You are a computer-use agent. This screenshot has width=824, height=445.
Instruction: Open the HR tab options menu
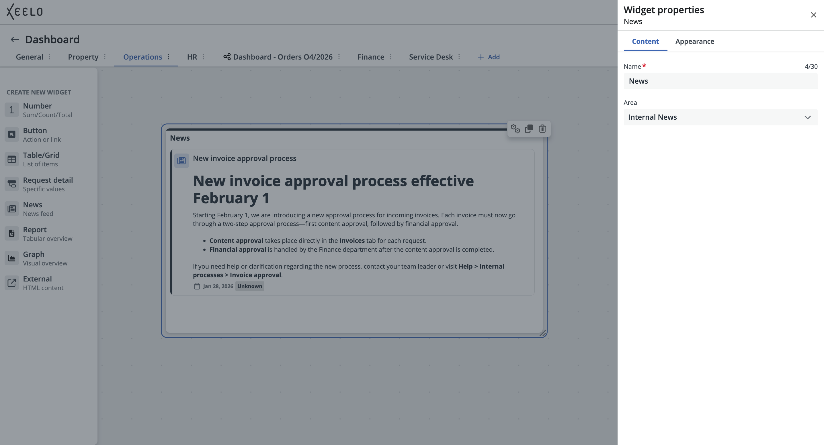[204, 57]
